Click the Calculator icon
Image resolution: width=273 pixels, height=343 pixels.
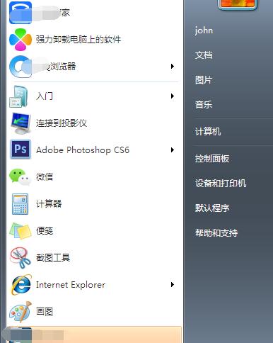(20, 204)
